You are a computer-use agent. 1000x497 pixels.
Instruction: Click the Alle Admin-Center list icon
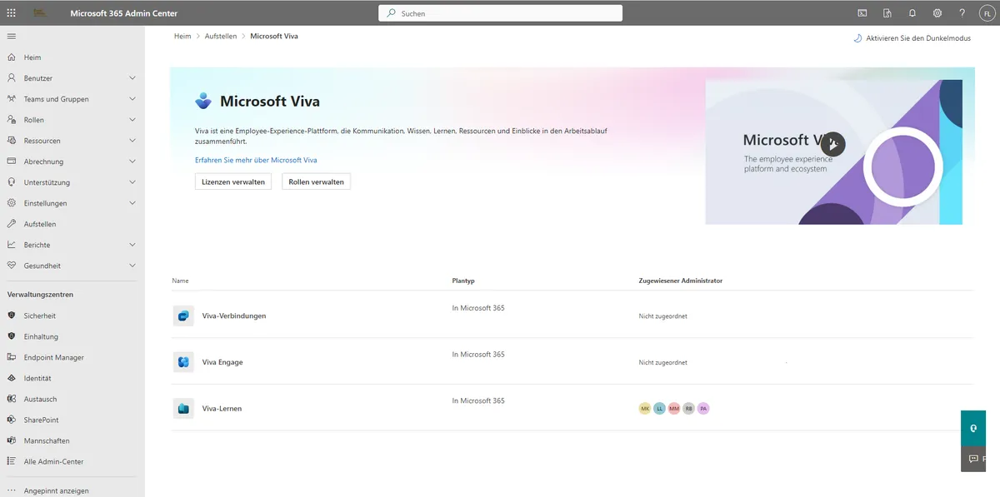(x=12, y=461)
